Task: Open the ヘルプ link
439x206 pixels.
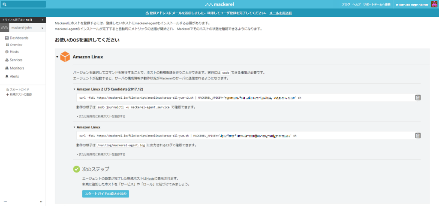Action: [356, 4]
